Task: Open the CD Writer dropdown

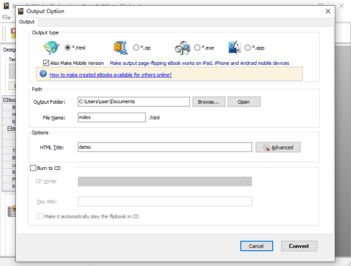Action: (165, 182)
